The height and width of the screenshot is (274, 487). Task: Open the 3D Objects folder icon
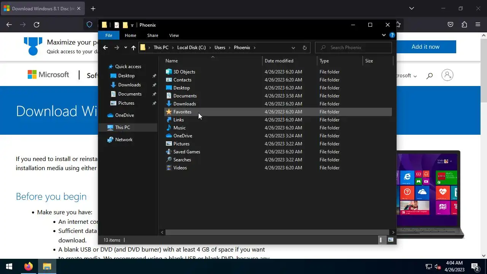(169, 72)
